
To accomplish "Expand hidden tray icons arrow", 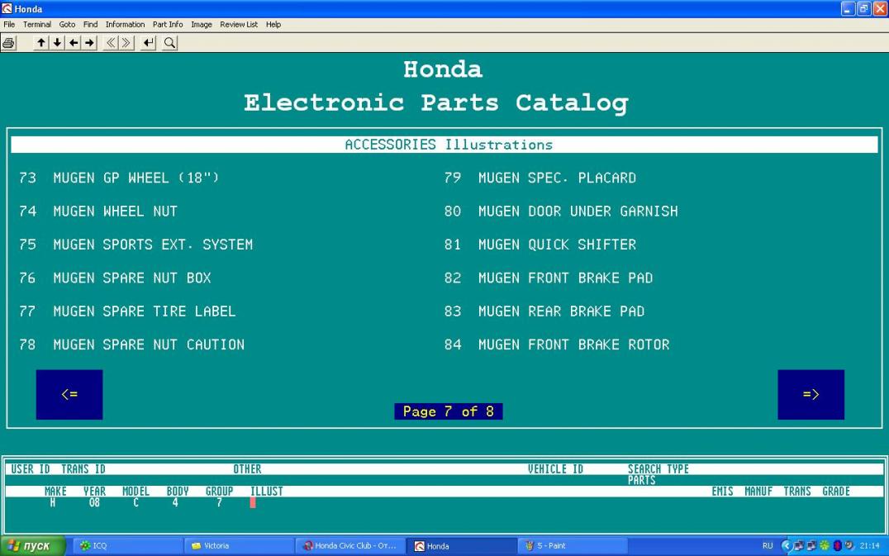I will tap(786, 546).
